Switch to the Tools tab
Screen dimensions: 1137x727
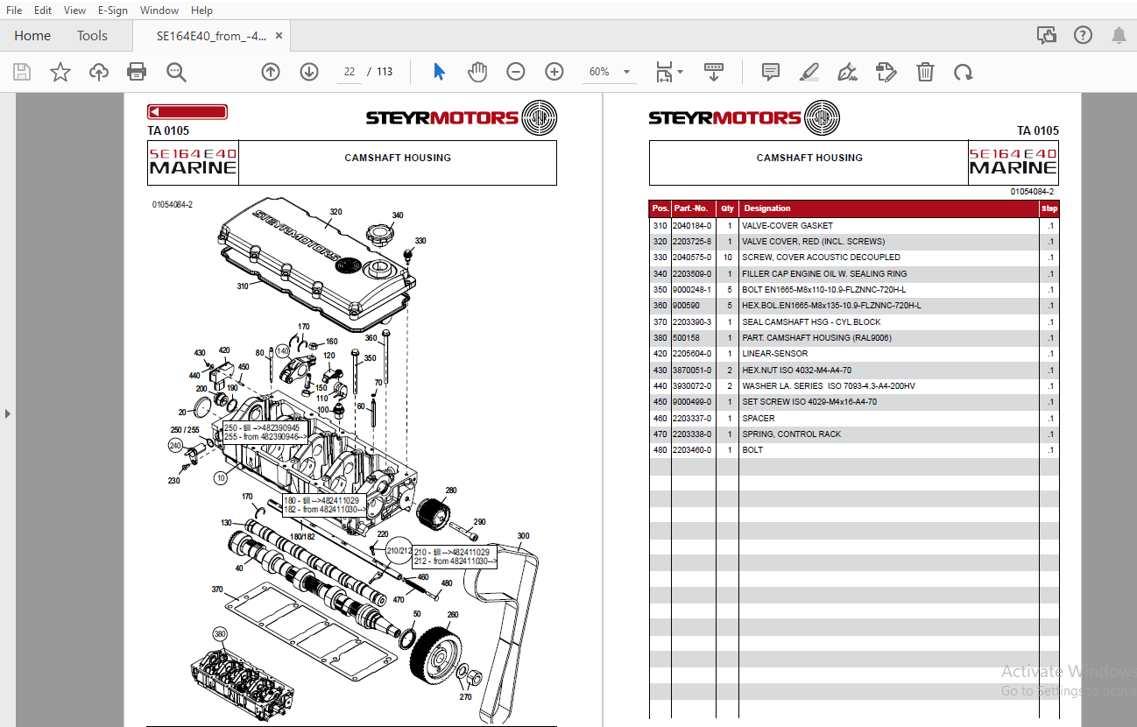92,36
